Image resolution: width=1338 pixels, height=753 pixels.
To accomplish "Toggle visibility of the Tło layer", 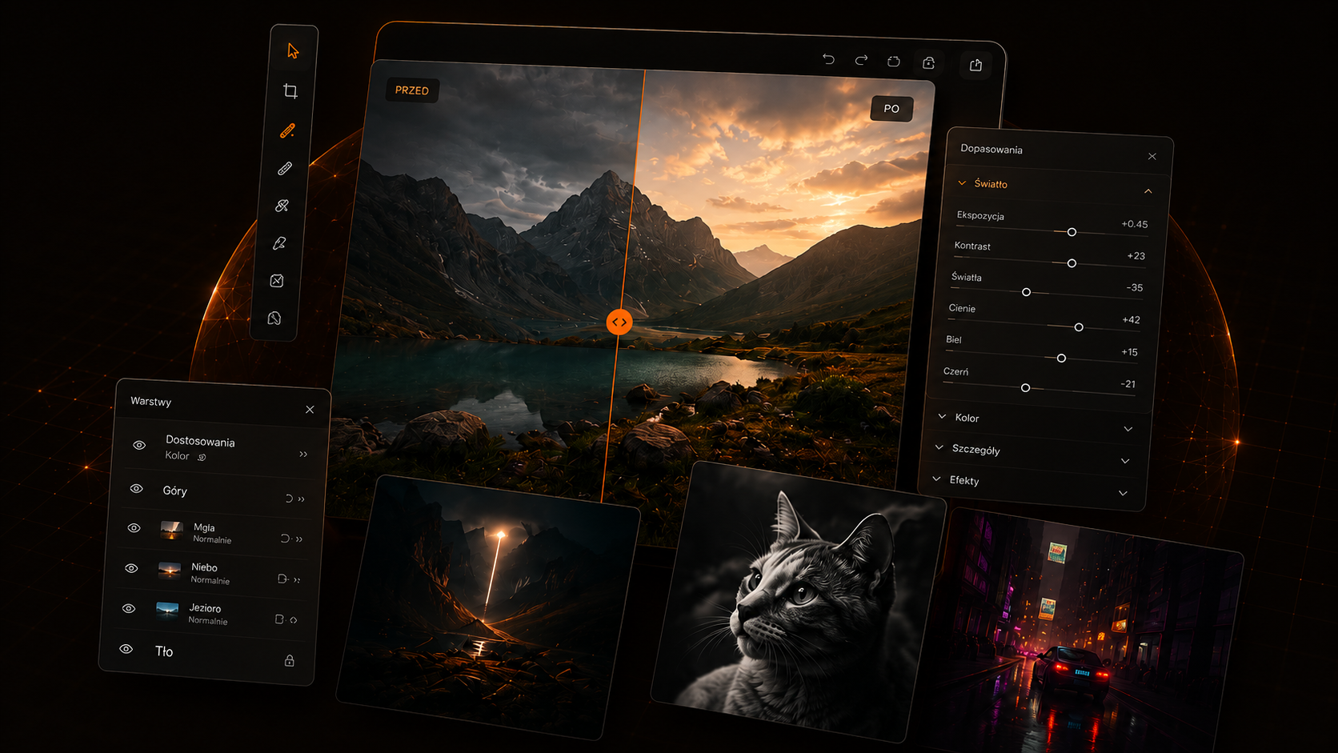I will click(126, 649).
